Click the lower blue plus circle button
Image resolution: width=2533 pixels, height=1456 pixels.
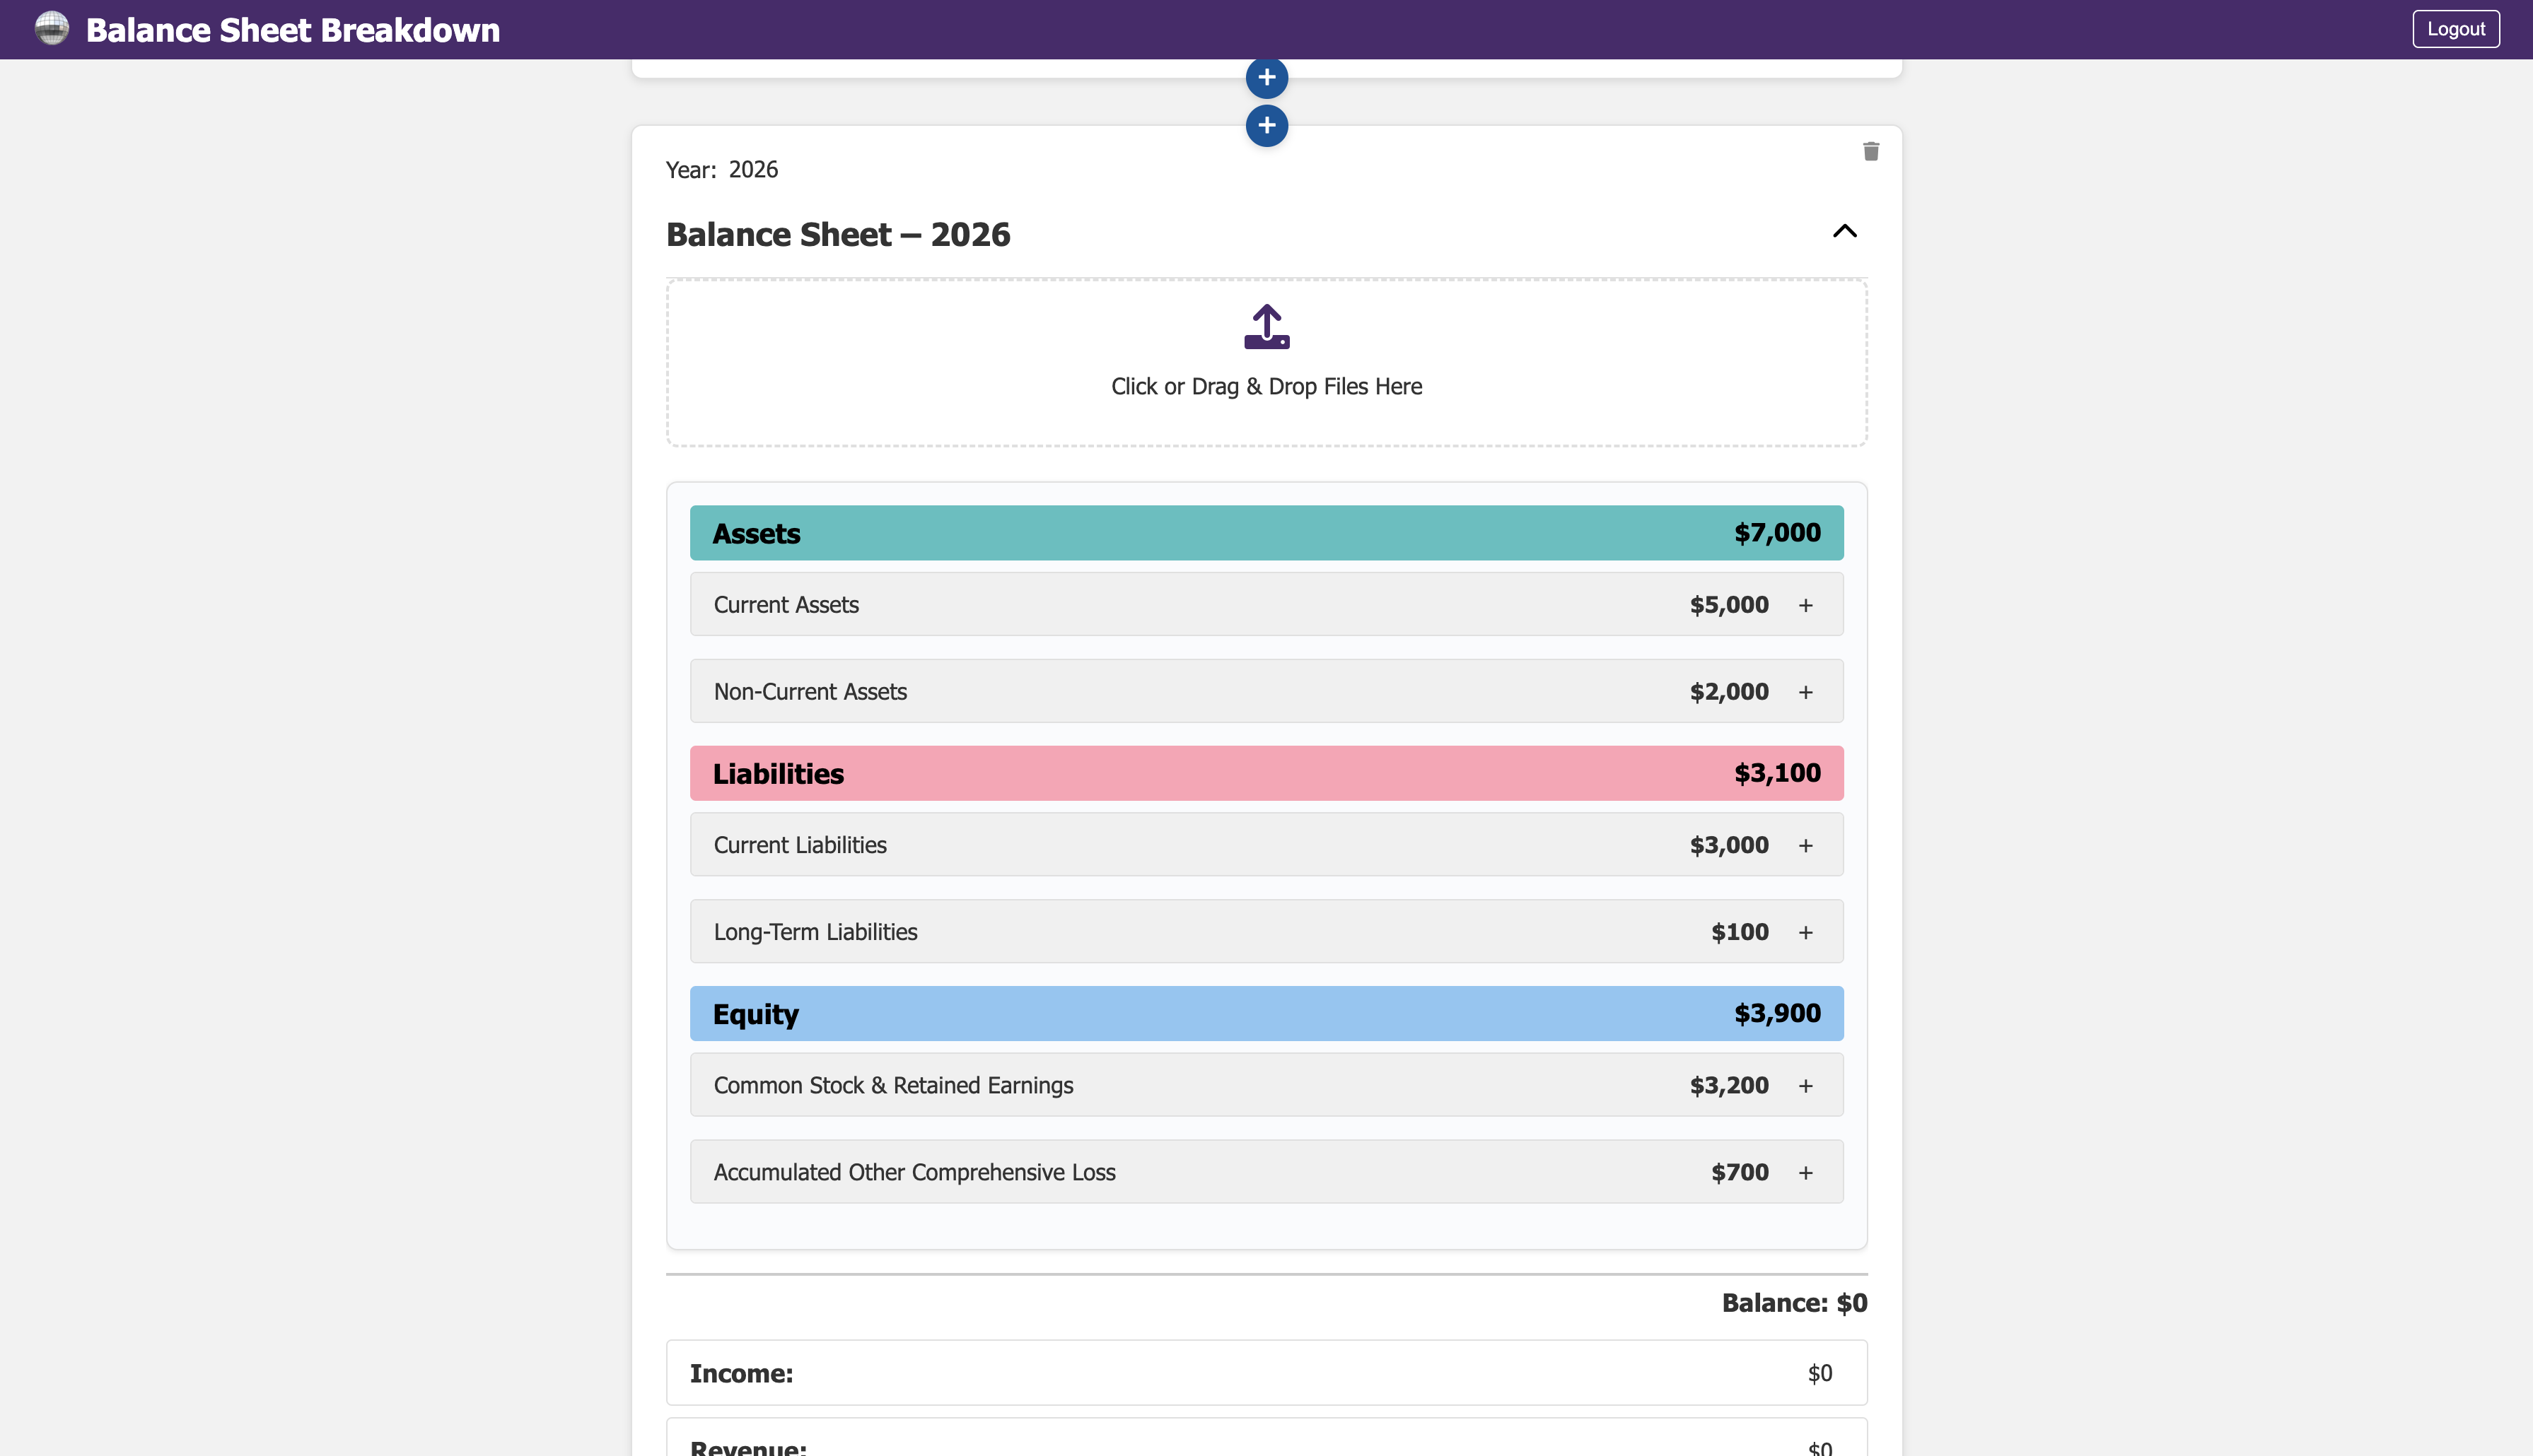1266,126
